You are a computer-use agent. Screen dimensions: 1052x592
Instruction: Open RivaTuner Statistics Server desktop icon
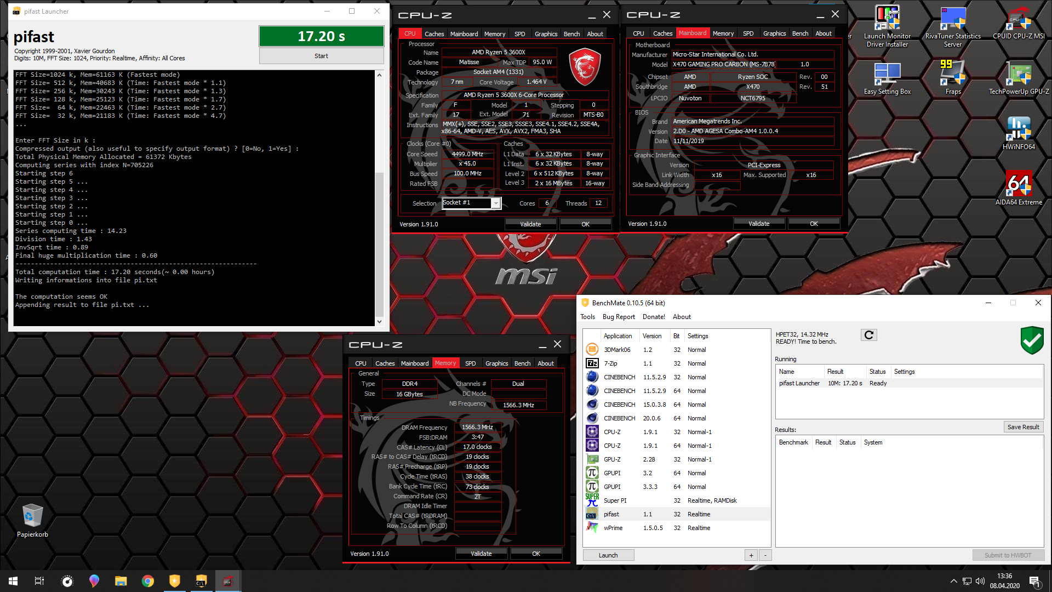[953, 26]
